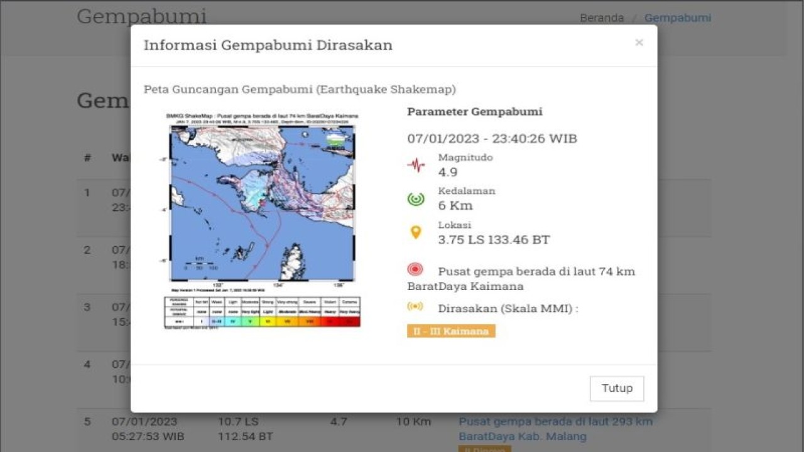Image resolution: width=804 pixels, height=452 pixels.
Task: Click table row number 5
Action: (86, 422)
